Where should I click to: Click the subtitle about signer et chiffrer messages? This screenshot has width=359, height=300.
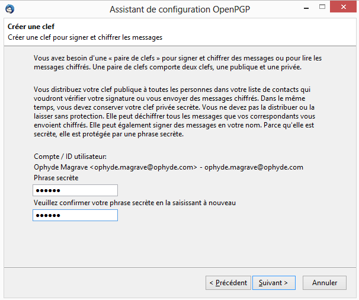[x=85, y=37]
